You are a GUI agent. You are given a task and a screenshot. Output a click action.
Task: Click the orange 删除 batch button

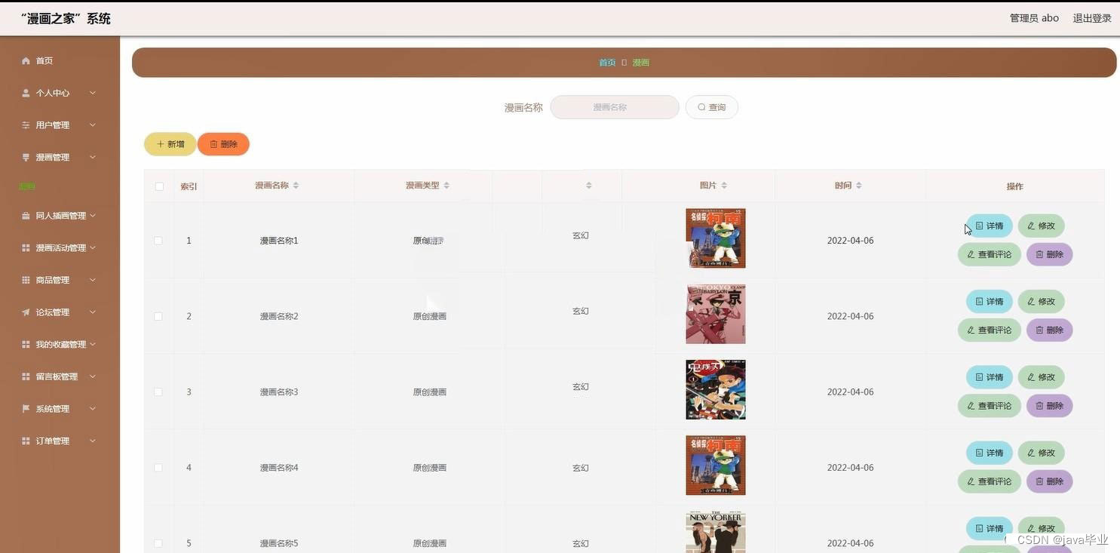point(223,144)
